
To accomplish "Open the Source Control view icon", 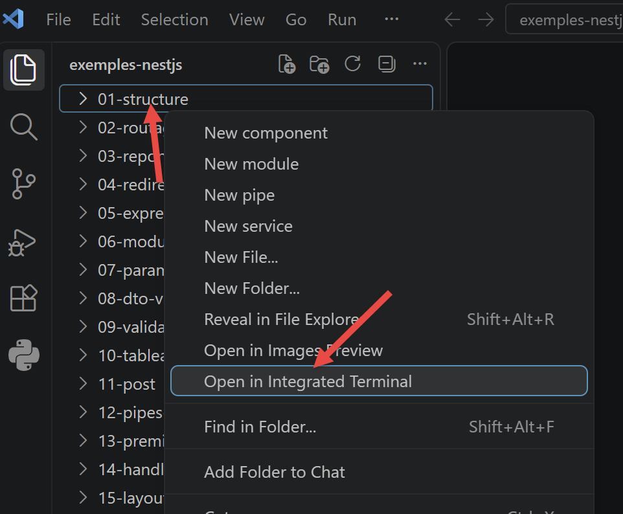I will click(x=23, y=183).
